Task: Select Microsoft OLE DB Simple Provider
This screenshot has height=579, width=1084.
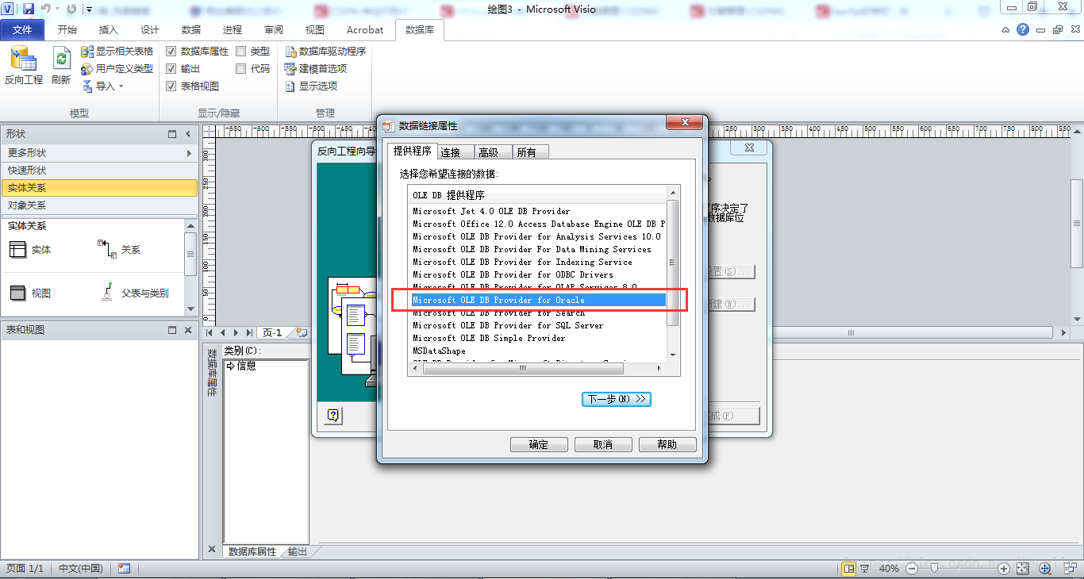Action: 489,338
